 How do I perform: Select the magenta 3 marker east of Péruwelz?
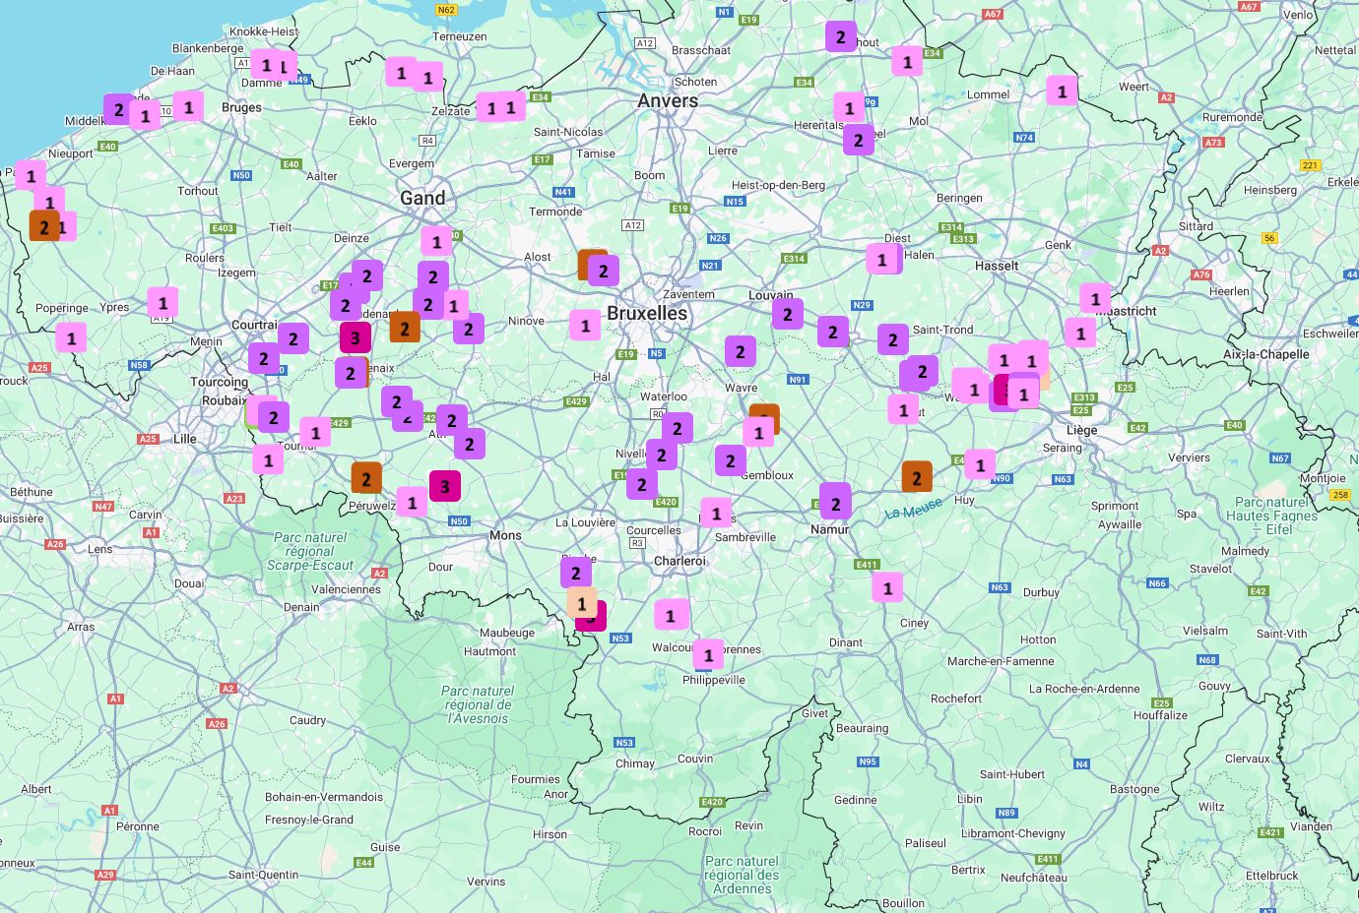click(x=445, y=485)
